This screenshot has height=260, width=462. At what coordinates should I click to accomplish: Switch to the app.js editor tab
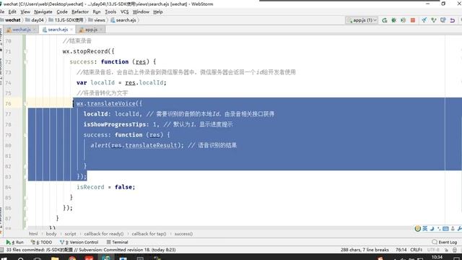click(x=91, y=30)
